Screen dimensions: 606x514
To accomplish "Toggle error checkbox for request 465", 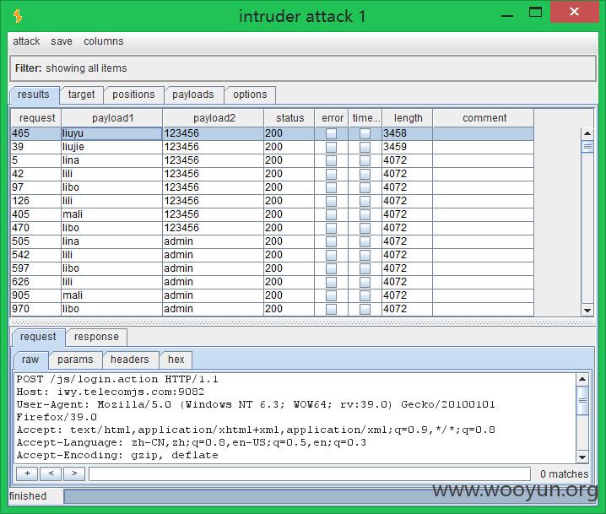I will (x=331, y=133).
